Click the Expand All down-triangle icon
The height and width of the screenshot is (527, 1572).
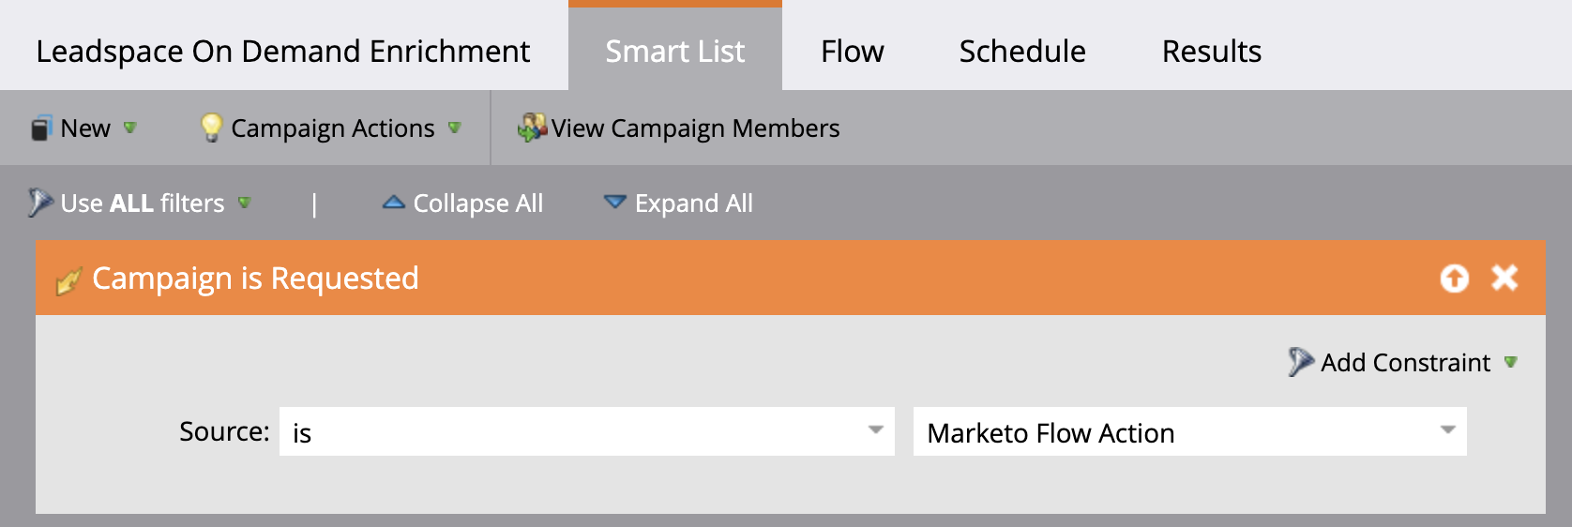[x=614, y=202]
